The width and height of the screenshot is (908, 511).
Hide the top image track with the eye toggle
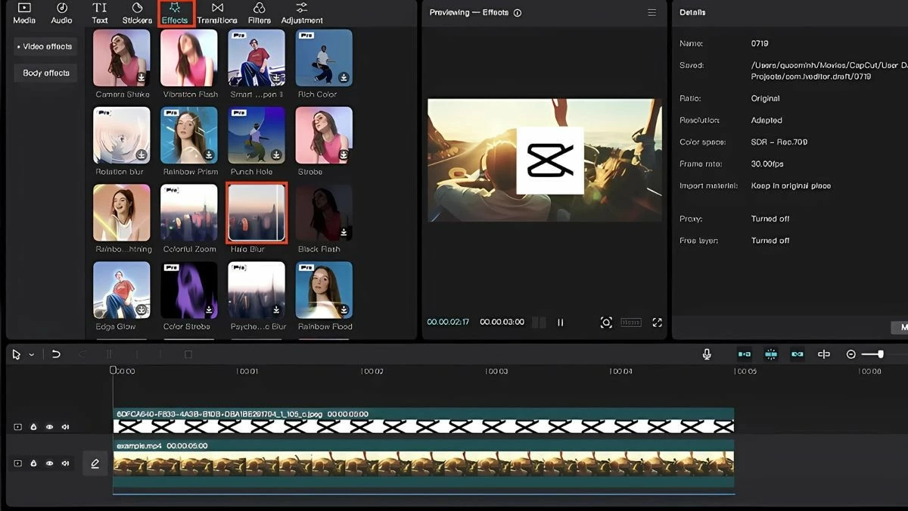coord(50,426)
